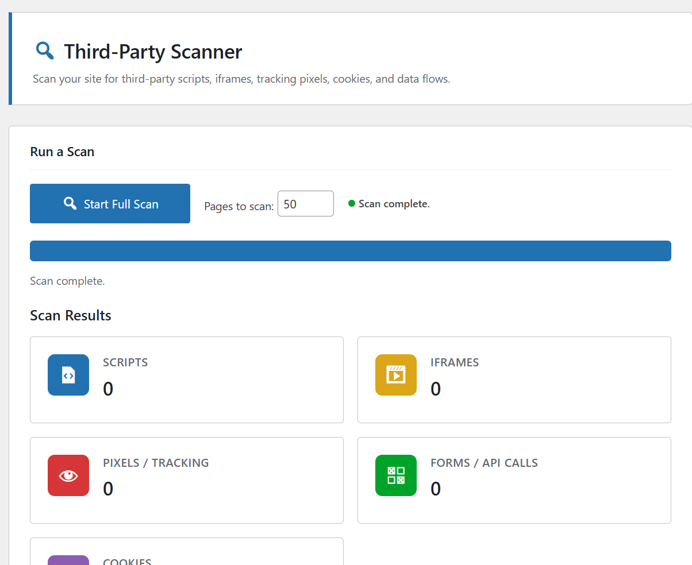Screen dimensions: 692x565
Task: Click the Scan Results heading
Action: click(x=71, y=315)
